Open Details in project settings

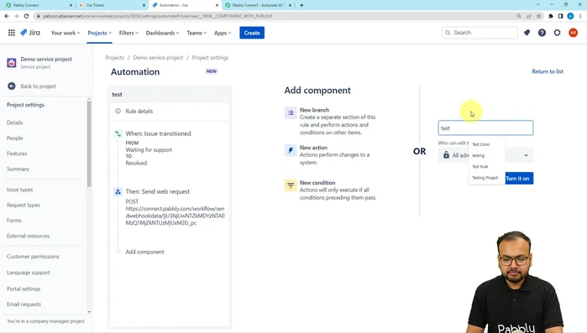pos(14,122)
